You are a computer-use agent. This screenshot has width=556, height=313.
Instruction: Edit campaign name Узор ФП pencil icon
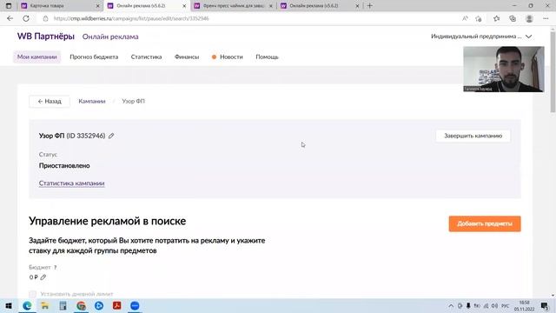(111, 136)
